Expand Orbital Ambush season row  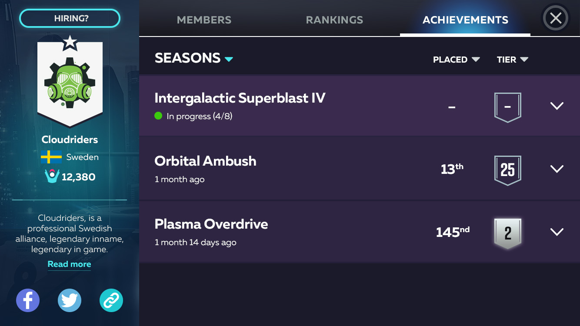[x=557, y=169]
